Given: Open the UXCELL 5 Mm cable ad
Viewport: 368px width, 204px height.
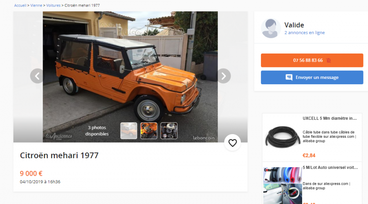Looking at the screenshot, I should (x=330, y=118).
